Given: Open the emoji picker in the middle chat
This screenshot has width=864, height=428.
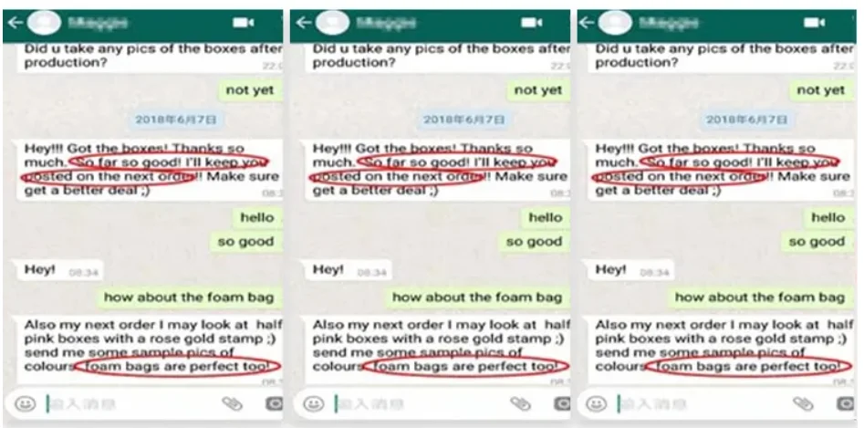Looking at the screenshot, I should point(314,403).
